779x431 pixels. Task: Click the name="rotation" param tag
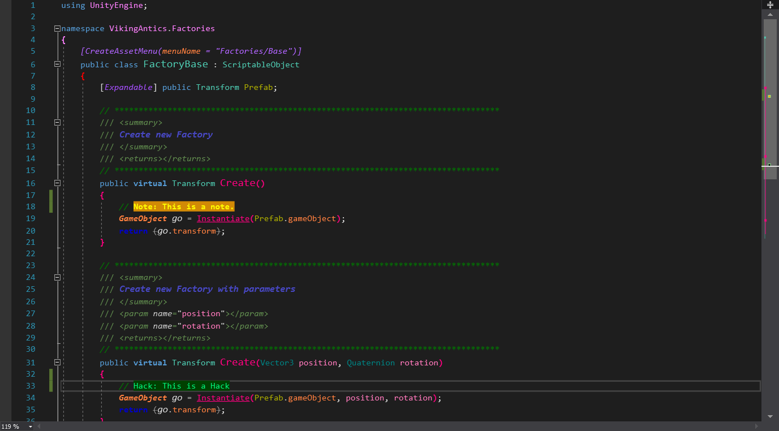(x=193, y=326)
